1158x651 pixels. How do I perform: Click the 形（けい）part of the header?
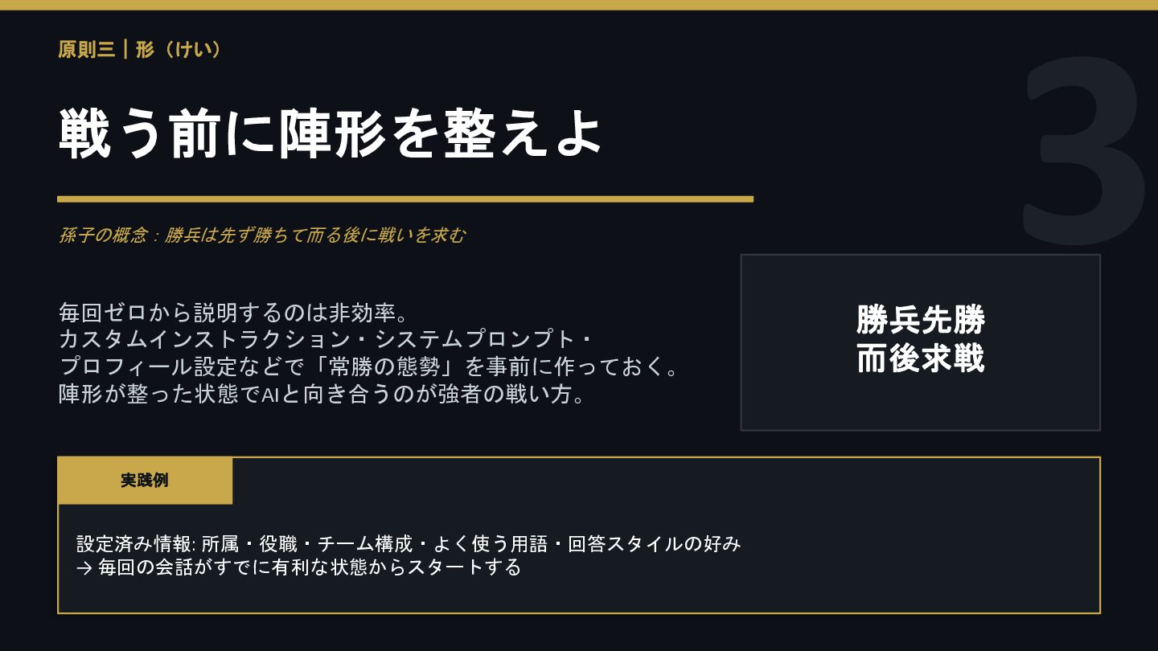pos(179,50)
